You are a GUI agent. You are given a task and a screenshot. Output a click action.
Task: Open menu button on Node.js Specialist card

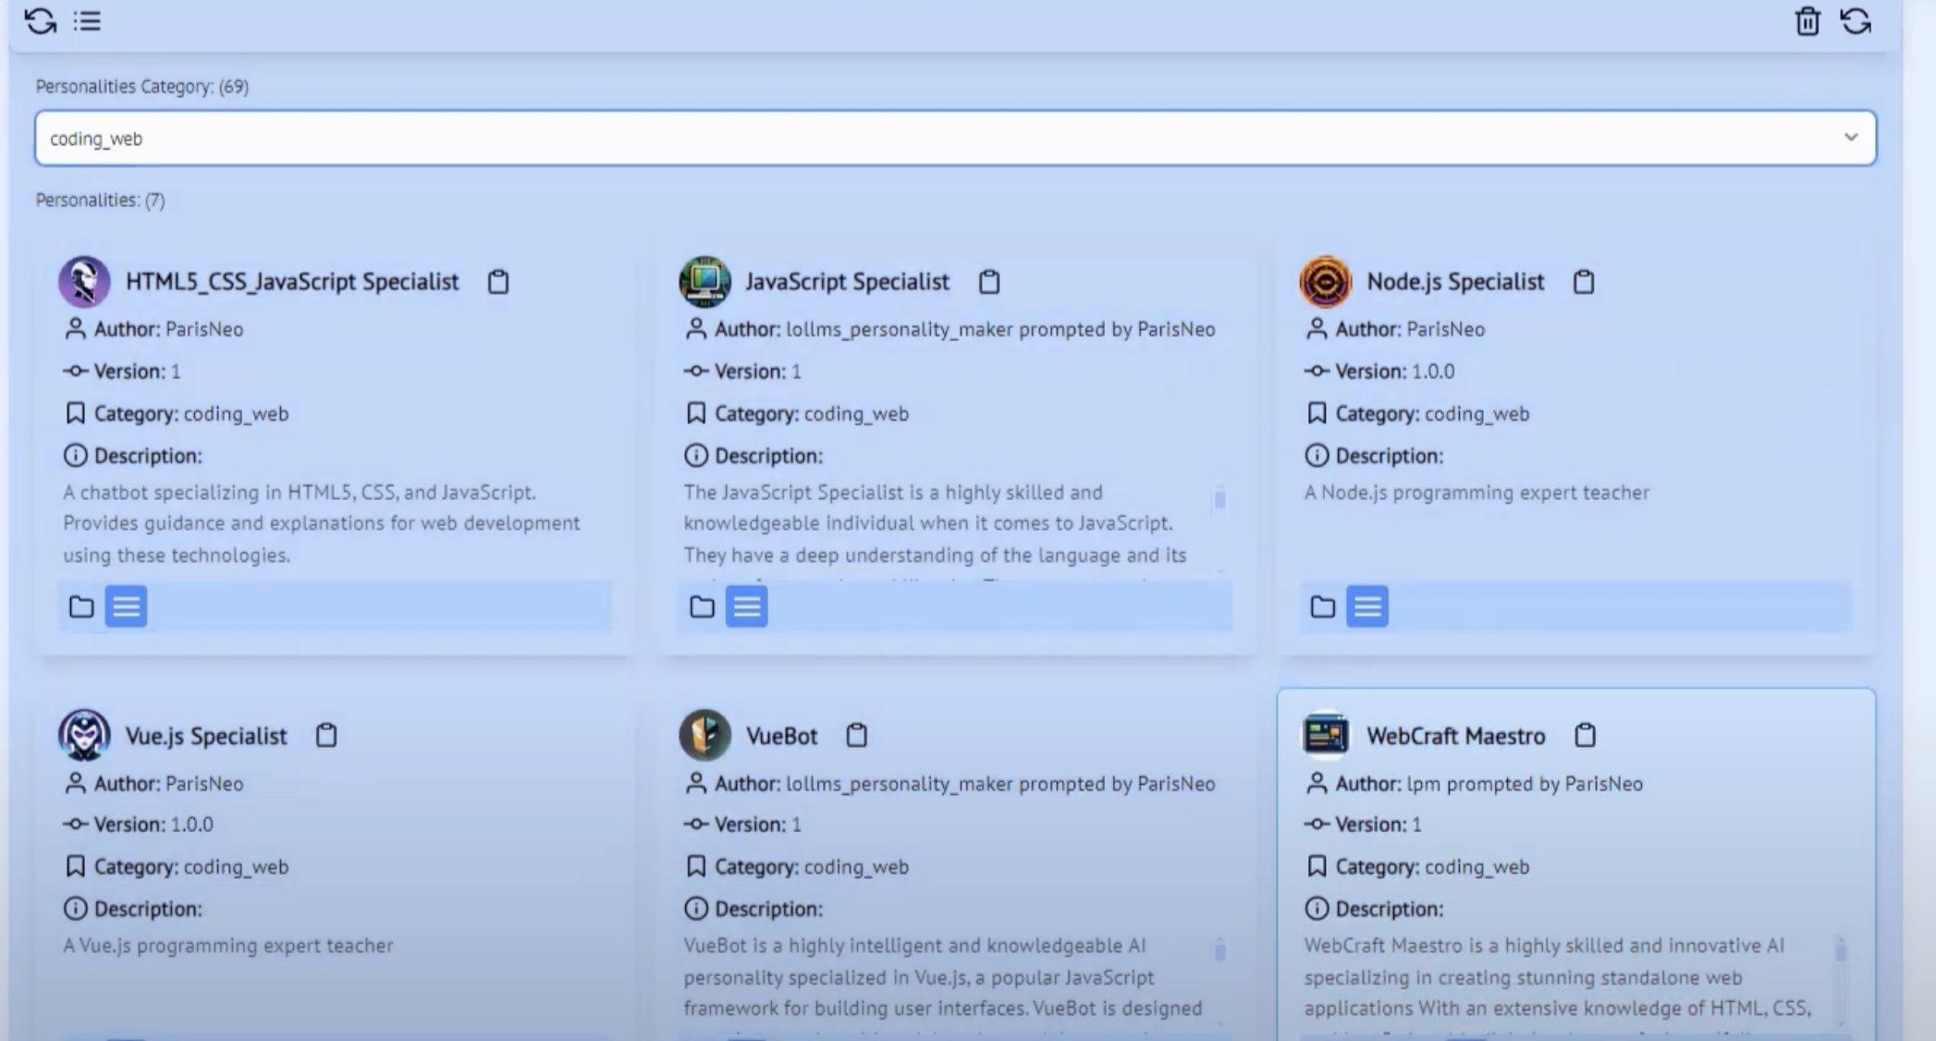[x=1367, y=606]
